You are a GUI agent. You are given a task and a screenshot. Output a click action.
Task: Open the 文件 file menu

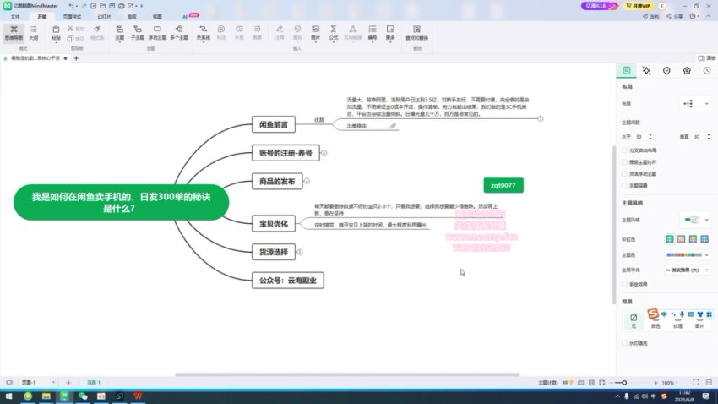coord(15,16)
